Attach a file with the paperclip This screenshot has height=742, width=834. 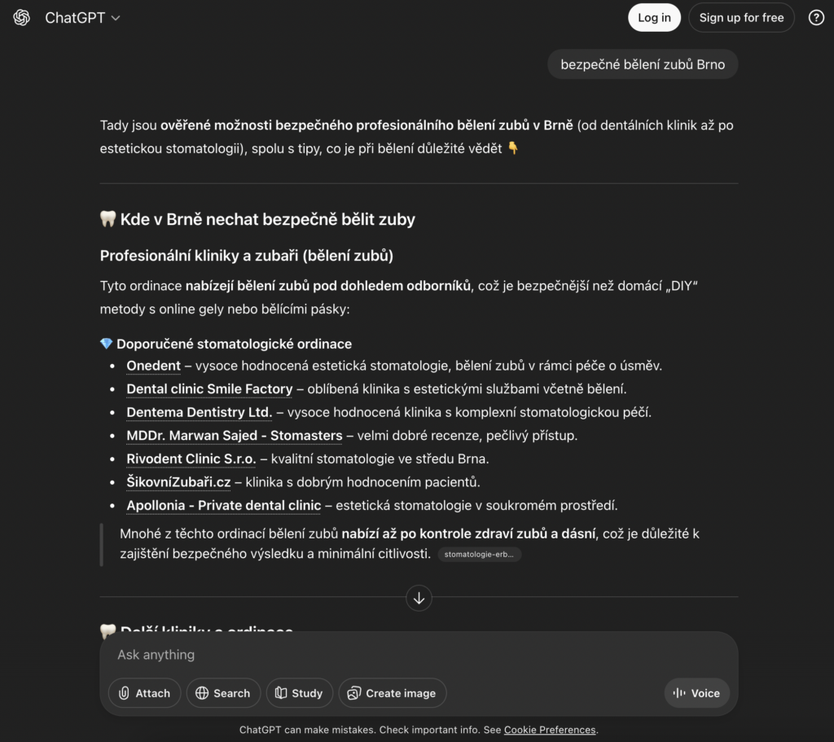(x=144, y=693)
